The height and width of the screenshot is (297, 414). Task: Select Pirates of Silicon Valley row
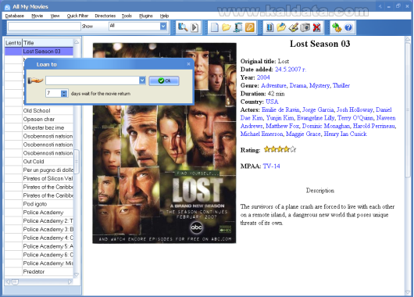[x=39, y=178]
